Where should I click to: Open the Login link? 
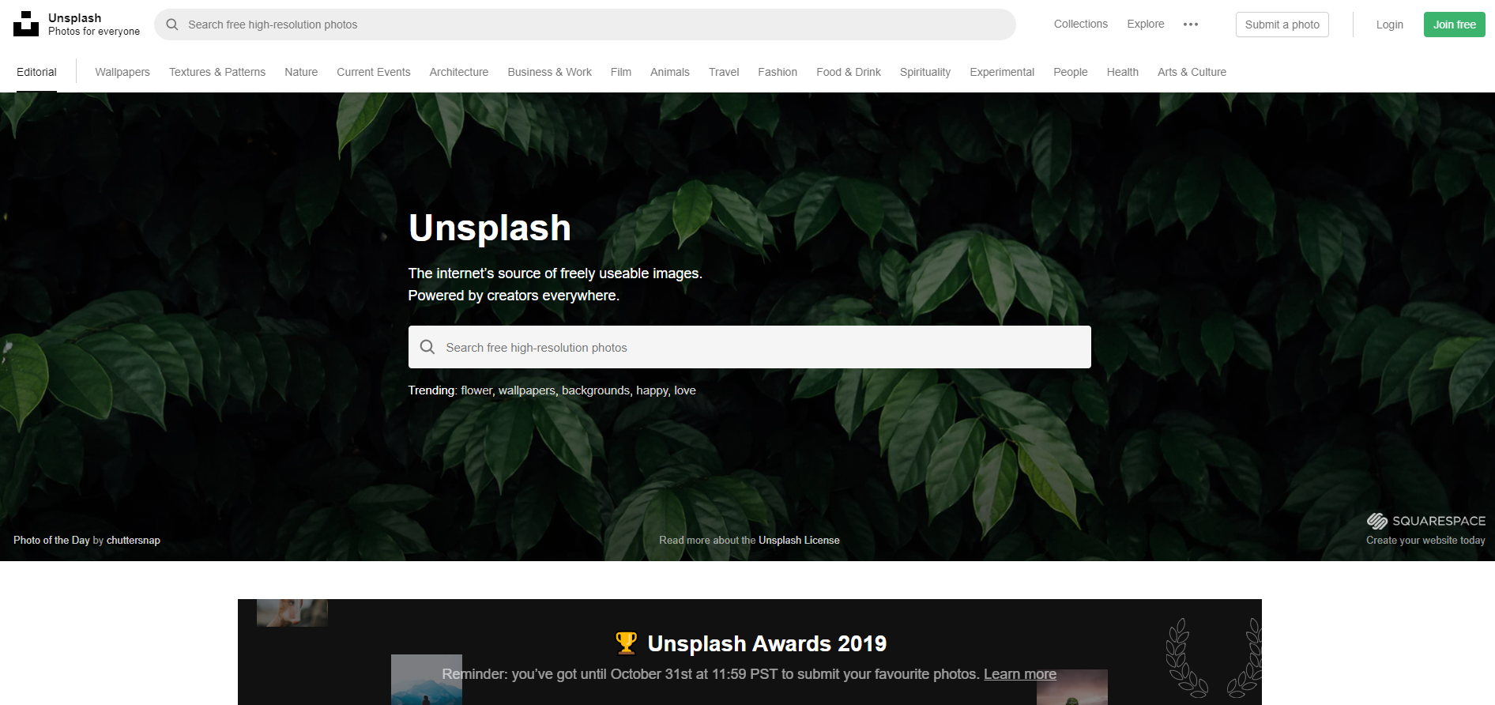coord(1389,25)
